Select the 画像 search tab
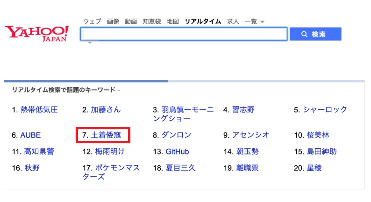371x202 pixels. tap(113, 21)
